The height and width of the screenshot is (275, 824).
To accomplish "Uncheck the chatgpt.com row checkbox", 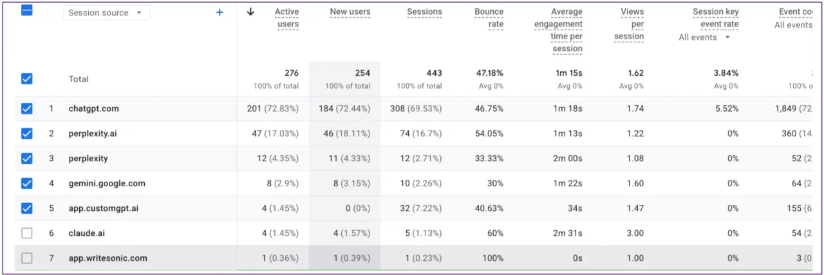I will 27,109.
